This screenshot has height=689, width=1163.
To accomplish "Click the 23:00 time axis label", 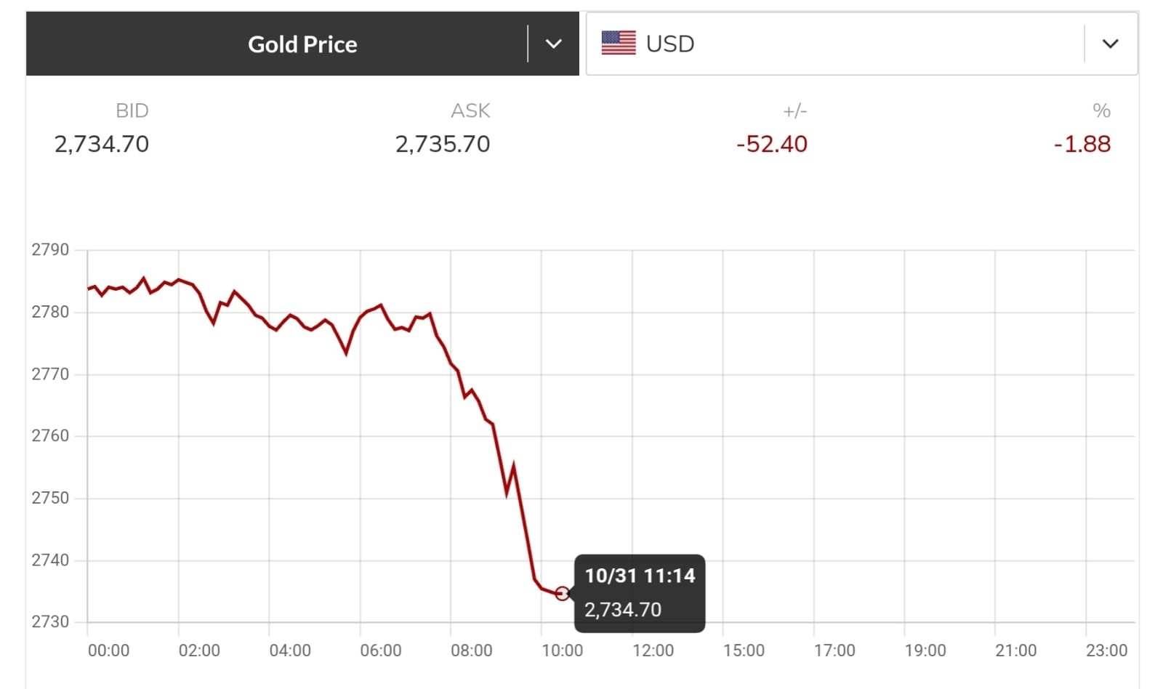I will 1106,650.
